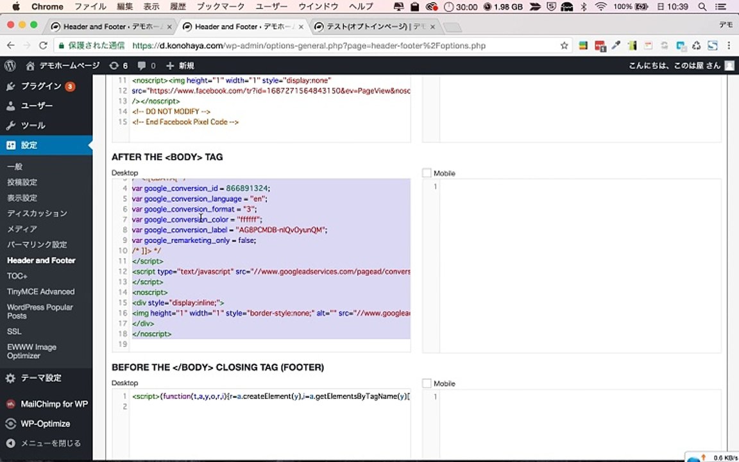Switch to first Header and Footer tab
Viewport: 739px width, 462px height.
111,27
